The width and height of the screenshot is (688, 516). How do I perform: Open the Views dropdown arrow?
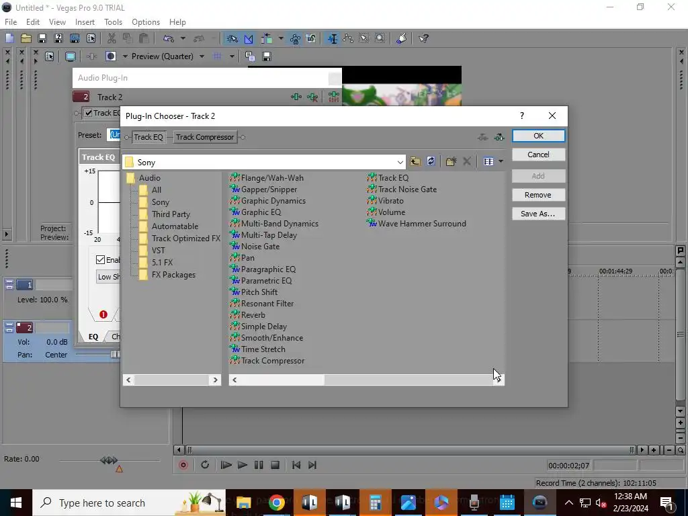[x=501, y=161]
